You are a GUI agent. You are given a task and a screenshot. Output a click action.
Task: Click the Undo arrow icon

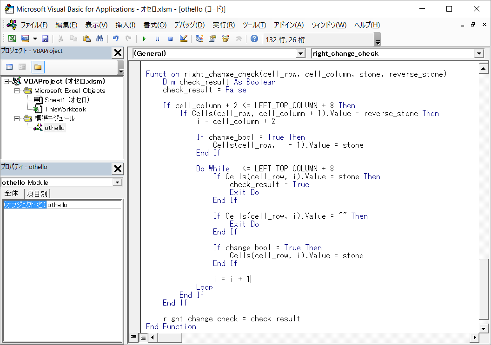[x=115, y=39]
